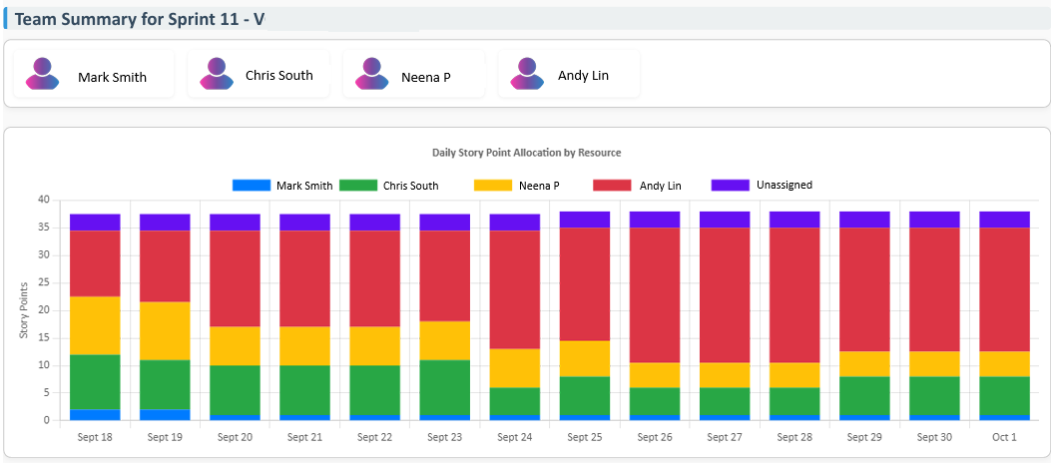Click Chris South's avatar icon
Screen dimensions: 1051x463
[217, 74]
